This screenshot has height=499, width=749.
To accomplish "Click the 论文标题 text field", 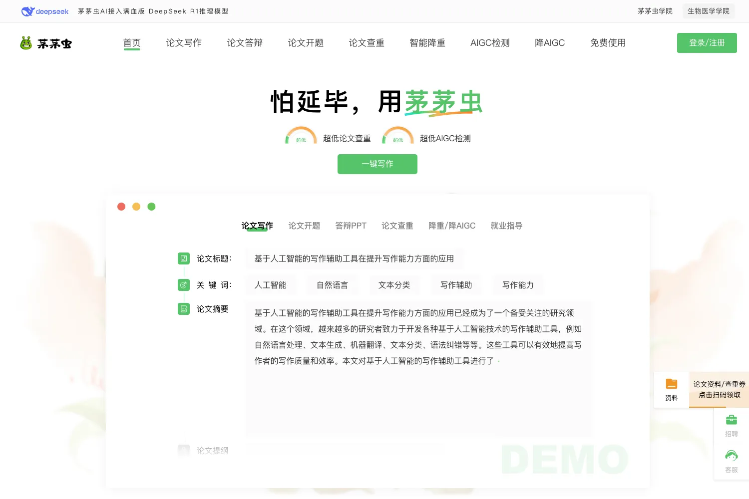I will [355, 258].
